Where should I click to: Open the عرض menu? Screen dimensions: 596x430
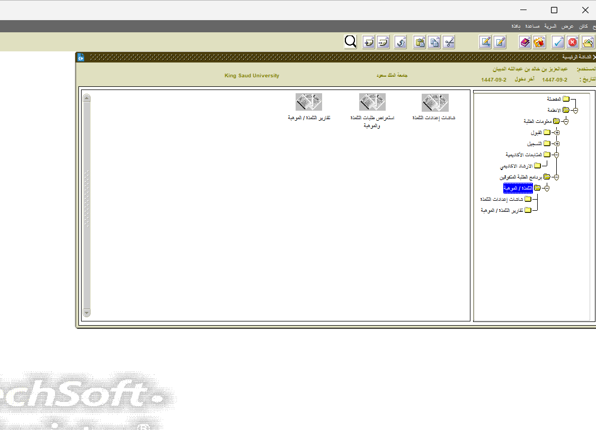pyautogui.click(x=567, y=26)
